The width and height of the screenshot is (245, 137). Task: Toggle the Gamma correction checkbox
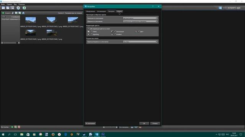(x=91, y=32)
